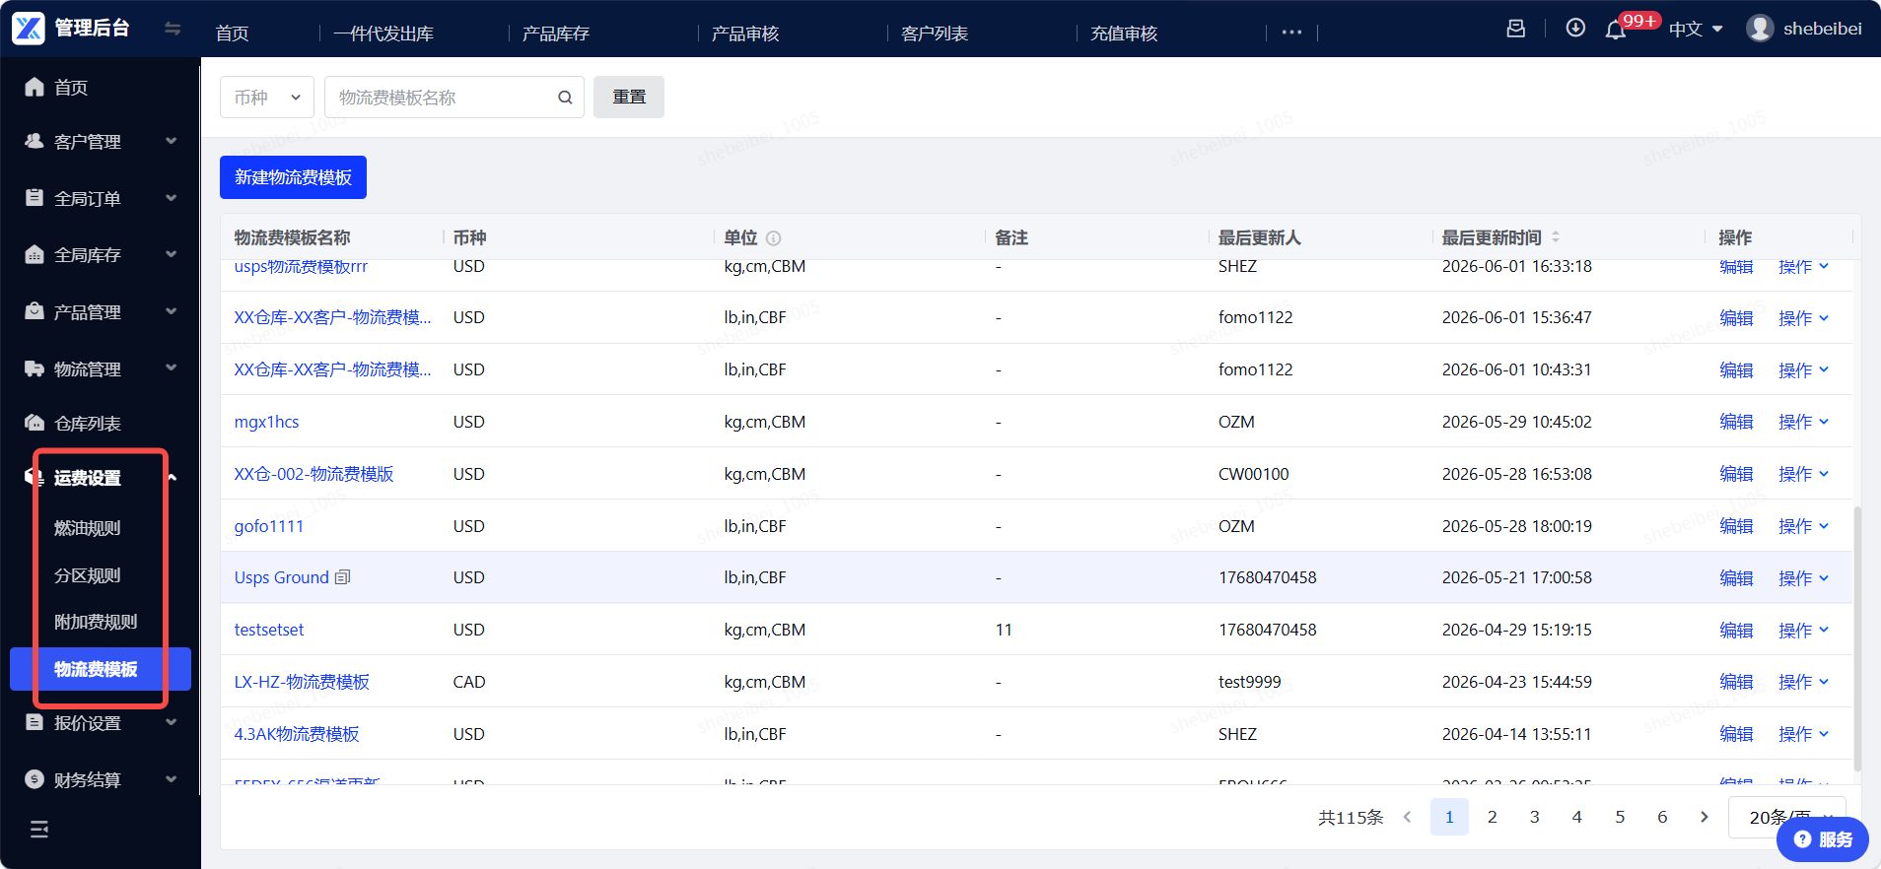The width and height of the screenshot is (1881, 869).
Task: Open the XX仓-002-物流费模版 link
Action: click(313, 474)
